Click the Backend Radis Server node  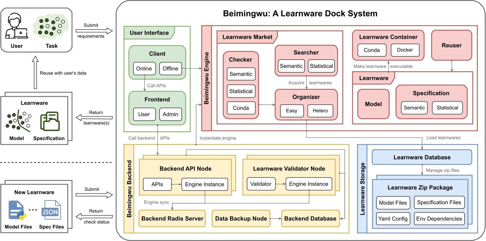tap(171, 218)
